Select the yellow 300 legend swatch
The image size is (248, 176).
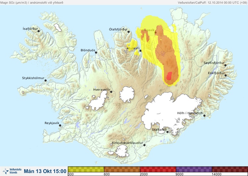(x=86, y=169)
